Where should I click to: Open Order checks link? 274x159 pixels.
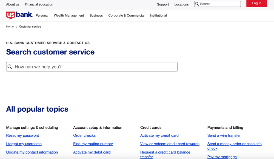point(84,135)
